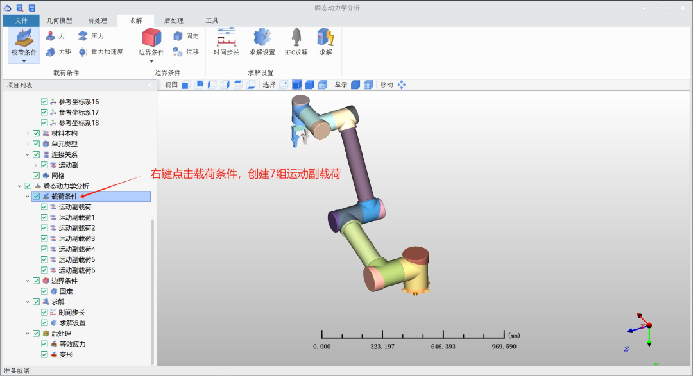Select 运动副载荷4 tree item

pyautogui.click(x=77, y=249)
